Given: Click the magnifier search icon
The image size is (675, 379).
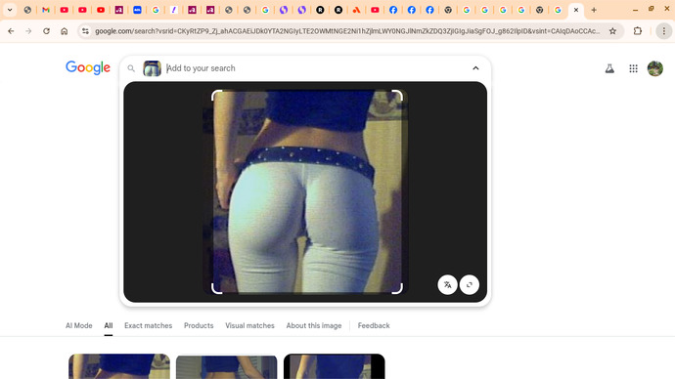Looking at the screenshot, I should [131, 68].
